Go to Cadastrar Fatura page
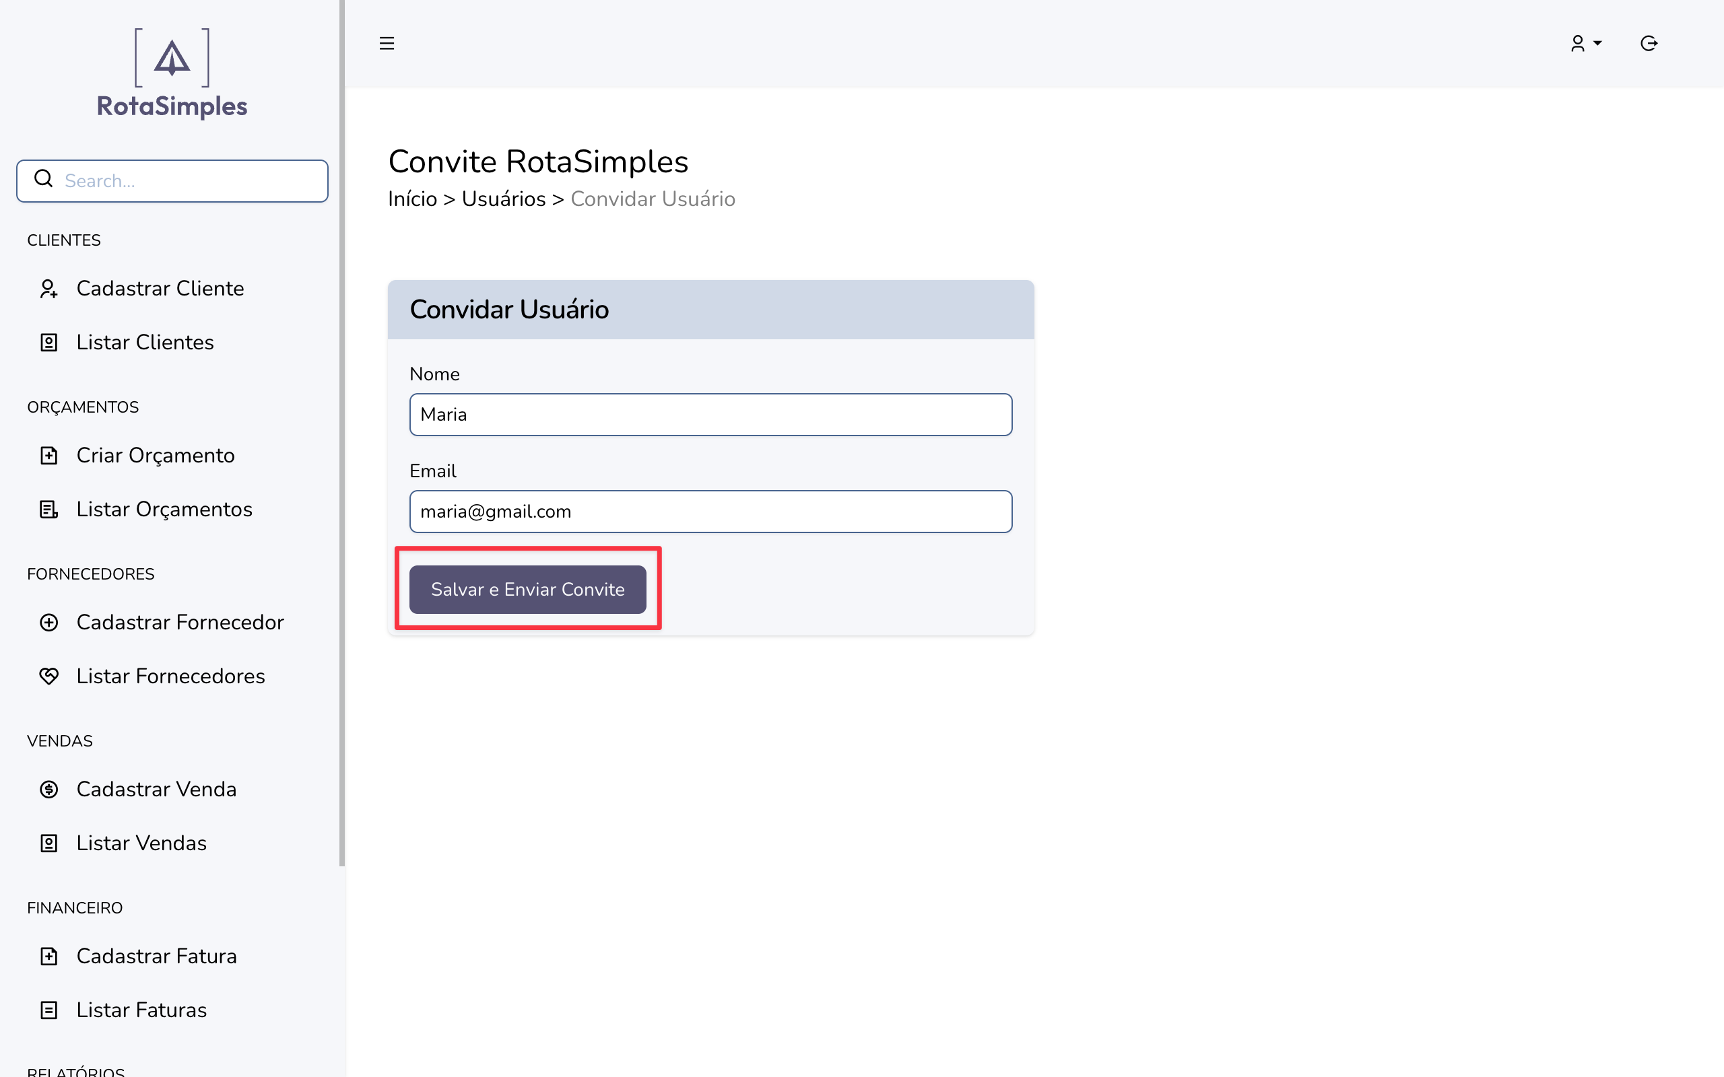The height and width of the screenshot is (1077, 1724). pyautogui.click(x=156, y=956)
